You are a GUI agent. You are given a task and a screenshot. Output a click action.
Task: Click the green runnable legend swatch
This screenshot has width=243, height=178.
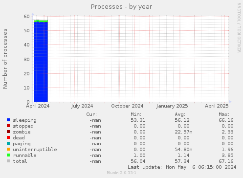[8, 155]
